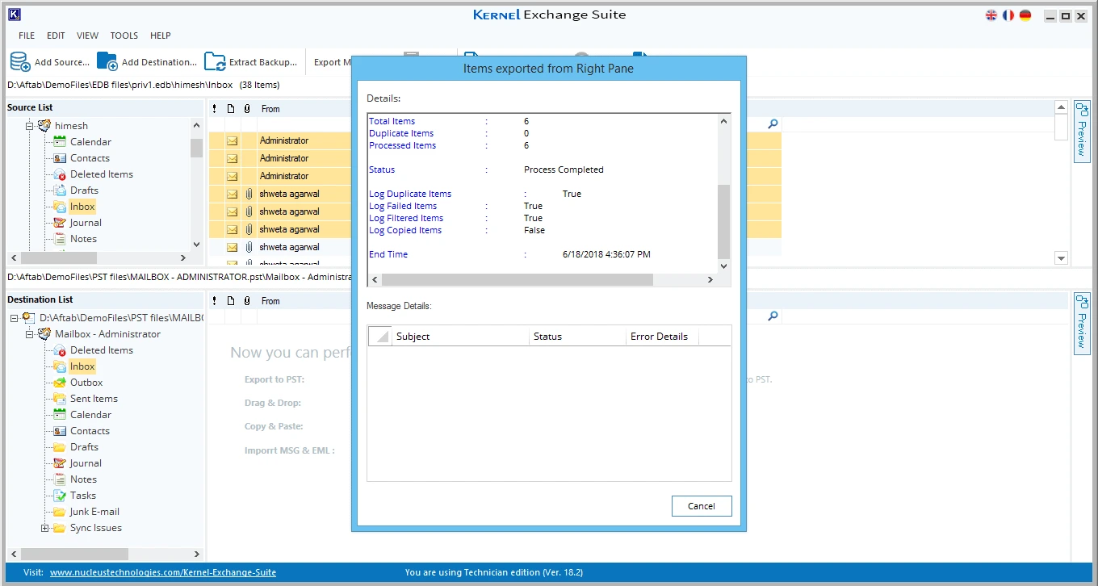Click the Details scroll up arrow in dialog

723,121
